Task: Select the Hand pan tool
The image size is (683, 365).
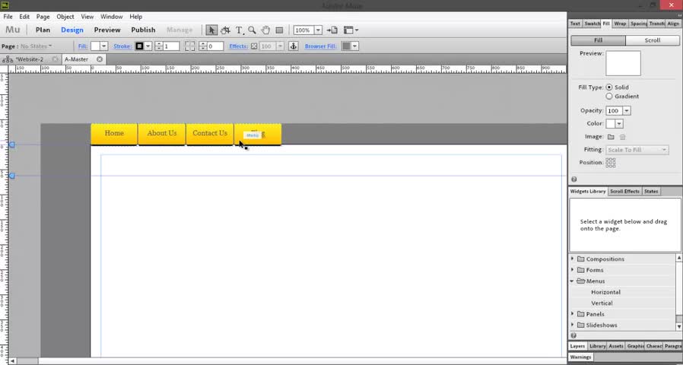Action: click(265, 30)
